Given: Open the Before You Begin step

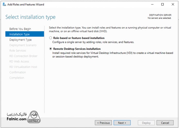Looking at the screenshot, I should tap(20, 29).
